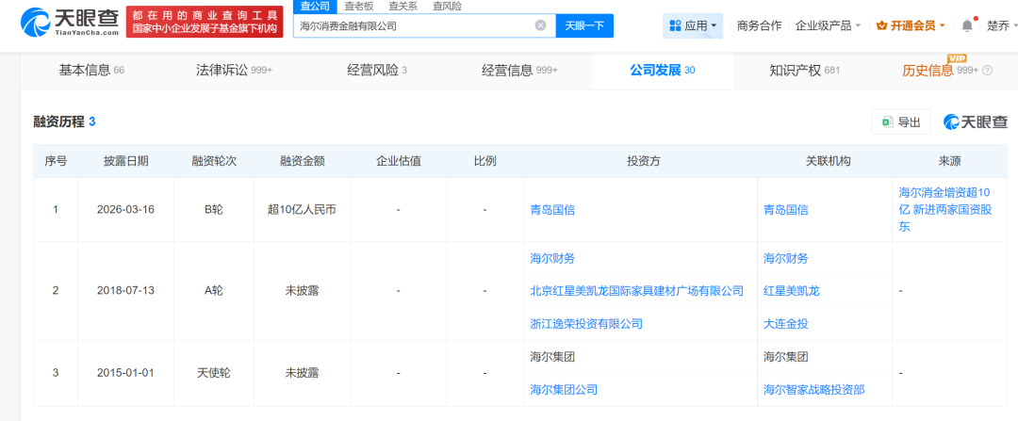This screenshot has width=1018, height=421.
Task: Open related institution 青岛国信 link
Action: point(786,209)
